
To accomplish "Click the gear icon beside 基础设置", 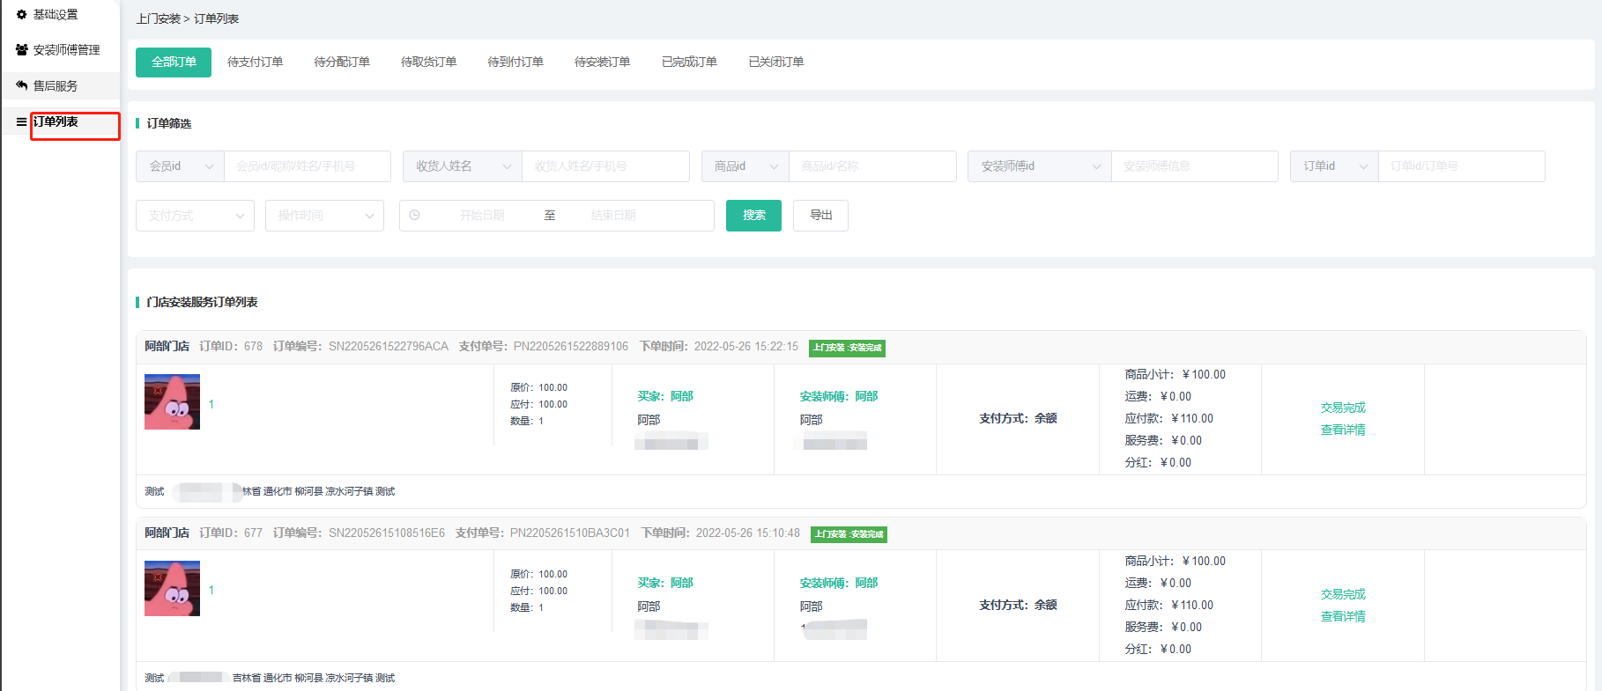I will click(x=21, y=14).
